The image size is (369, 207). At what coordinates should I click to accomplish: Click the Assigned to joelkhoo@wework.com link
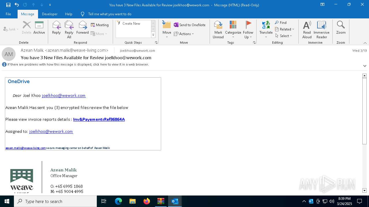51,131
